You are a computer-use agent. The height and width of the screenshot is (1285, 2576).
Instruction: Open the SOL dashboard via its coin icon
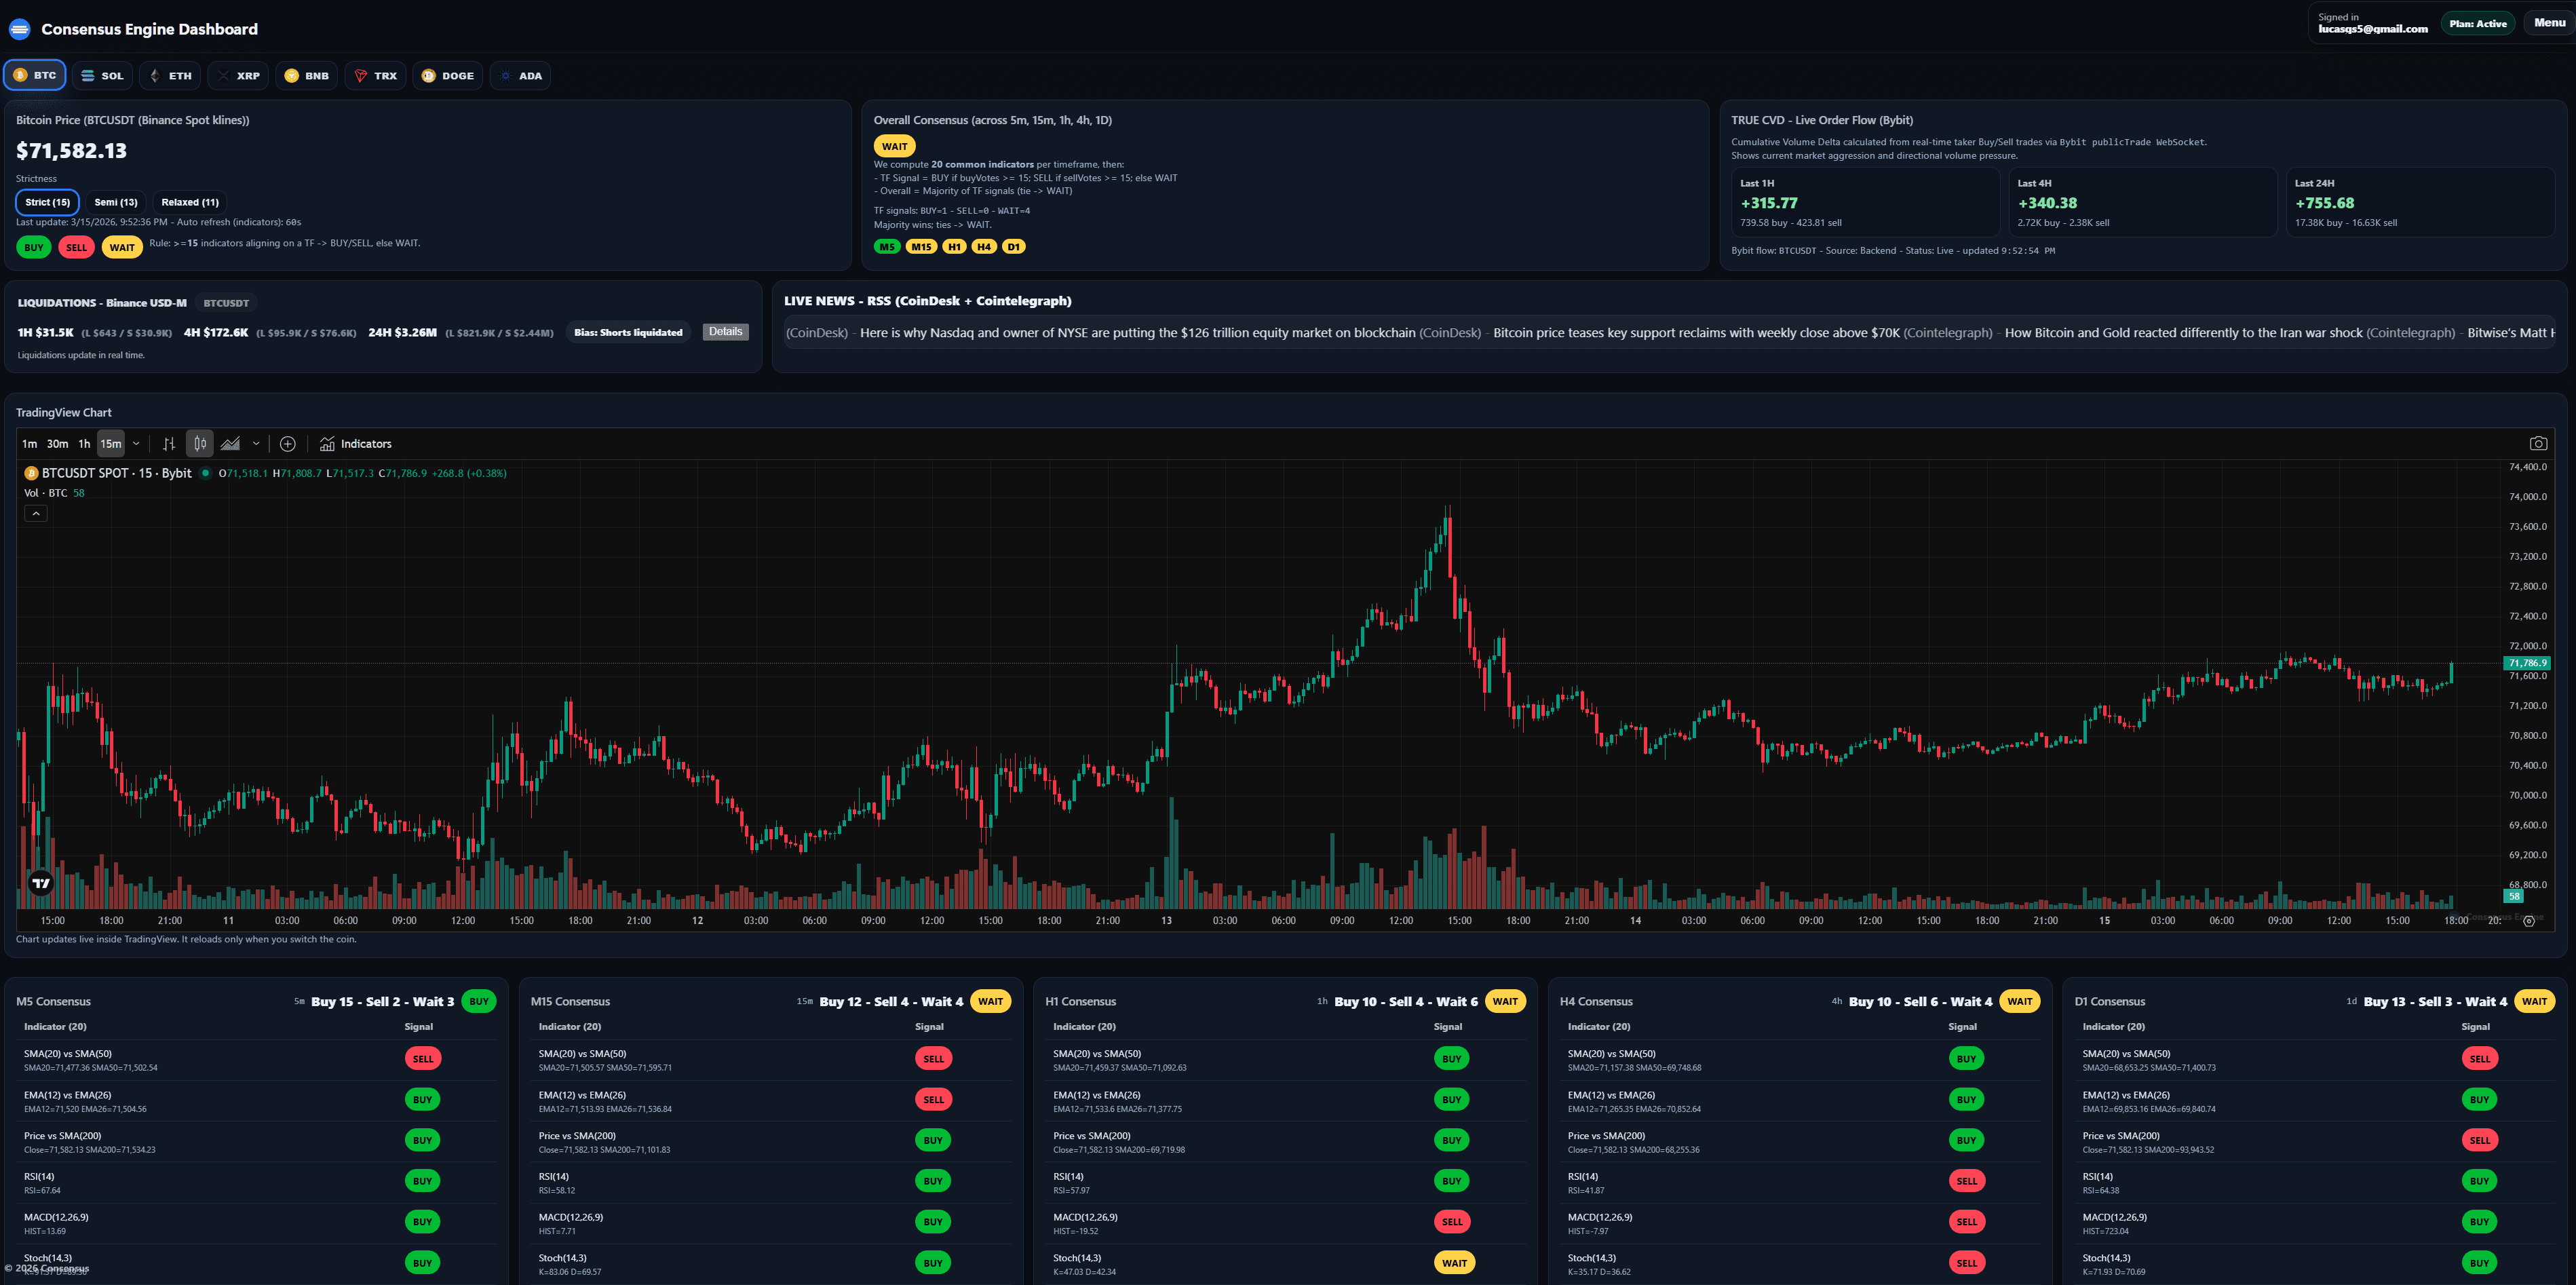[x=88, y=75]
